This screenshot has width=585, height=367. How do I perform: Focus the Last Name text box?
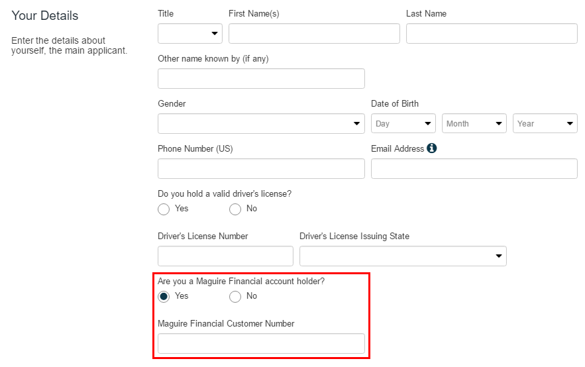492,33
